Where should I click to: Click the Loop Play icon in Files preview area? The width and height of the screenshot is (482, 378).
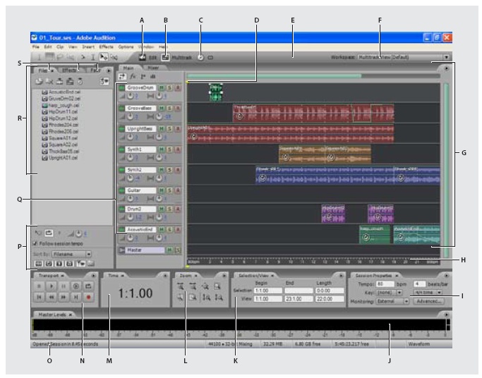49,233
